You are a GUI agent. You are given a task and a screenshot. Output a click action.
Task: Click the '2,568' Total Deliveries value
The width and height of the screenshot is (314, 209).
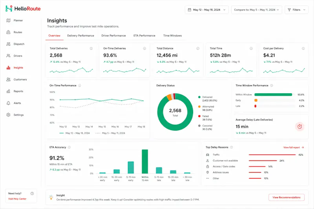[x=56, y=55]
